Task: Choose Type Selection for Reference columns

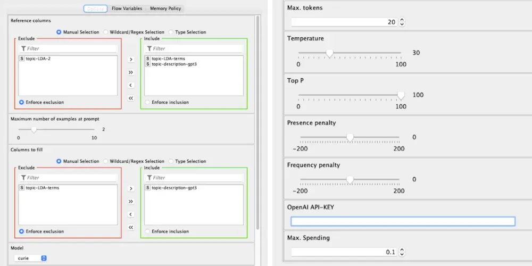Action: click(x=187, y=32)
